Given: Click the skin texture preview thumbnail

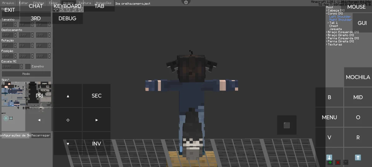Looking at the screenshot, I should [x=26, y=106].
